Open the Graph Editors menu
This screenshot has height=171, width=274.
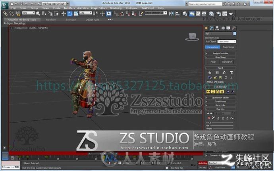pos(99,8)
